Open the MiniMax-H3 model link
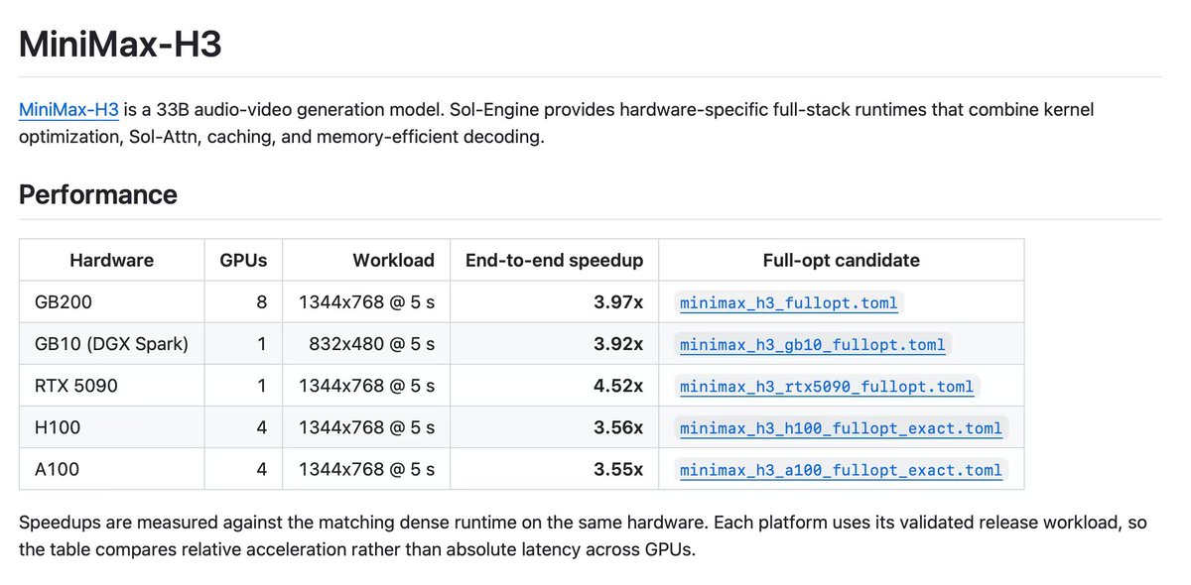 pos(69,109)
